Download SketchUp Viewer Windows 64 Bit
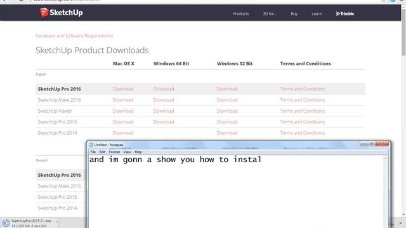This screenshot has width=406, height=228. tap(164, 111)
